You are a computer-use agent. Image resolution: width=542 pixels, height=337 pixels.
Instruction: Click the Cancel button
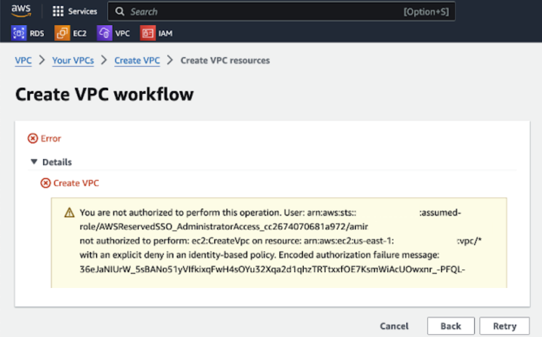(x=394, y=326)
